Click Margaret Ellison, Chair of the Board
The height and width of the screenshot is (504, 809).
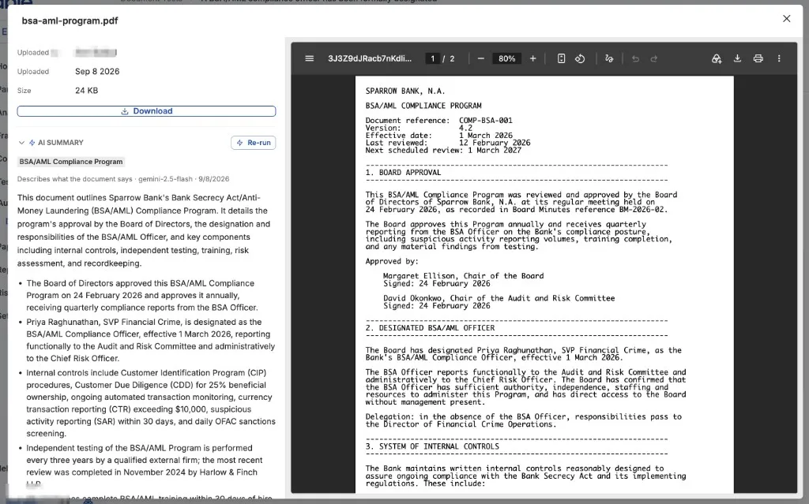463,276
